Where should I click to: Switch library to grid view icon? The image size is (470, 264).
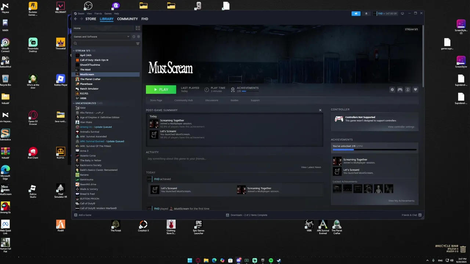[138, 28]
